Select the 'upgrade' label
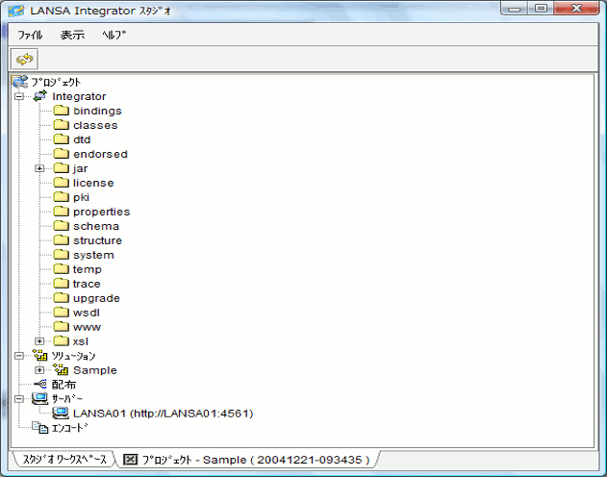 tap(96, 299)
